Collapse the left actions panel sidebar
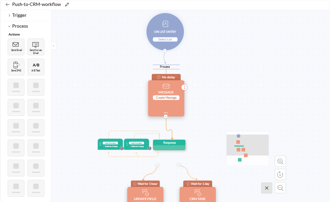330x202 pixels. 53,46
